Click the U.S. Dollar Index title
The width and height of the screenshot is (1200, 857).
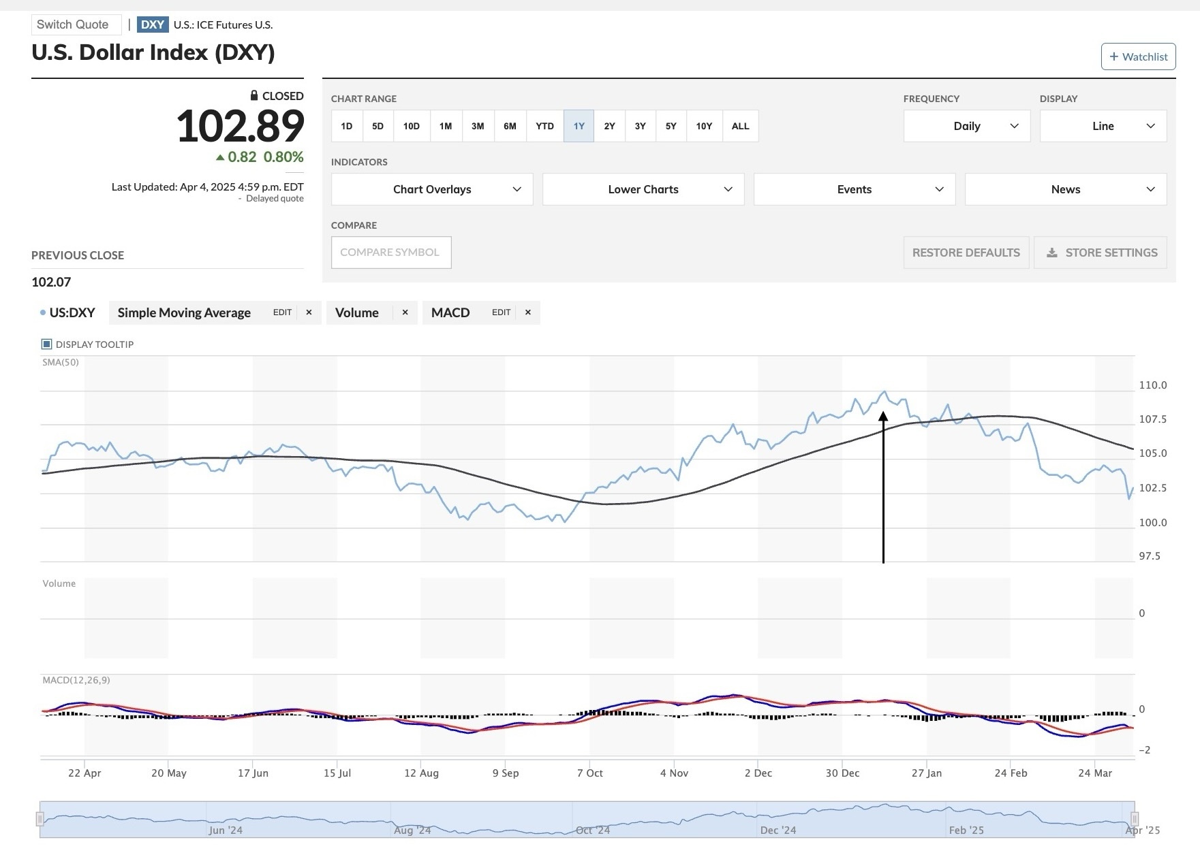point(153,52)
